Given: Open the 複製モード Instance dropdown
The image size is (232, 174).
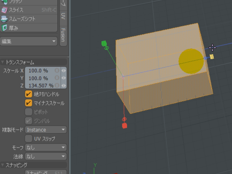Looking at the screenshot, I should tap(46, 130).
